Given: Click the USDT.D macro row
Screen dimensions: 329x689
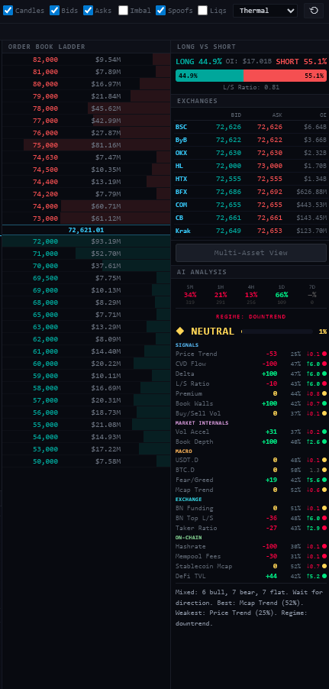Looking at the screenshot, I should coord(251,460).
